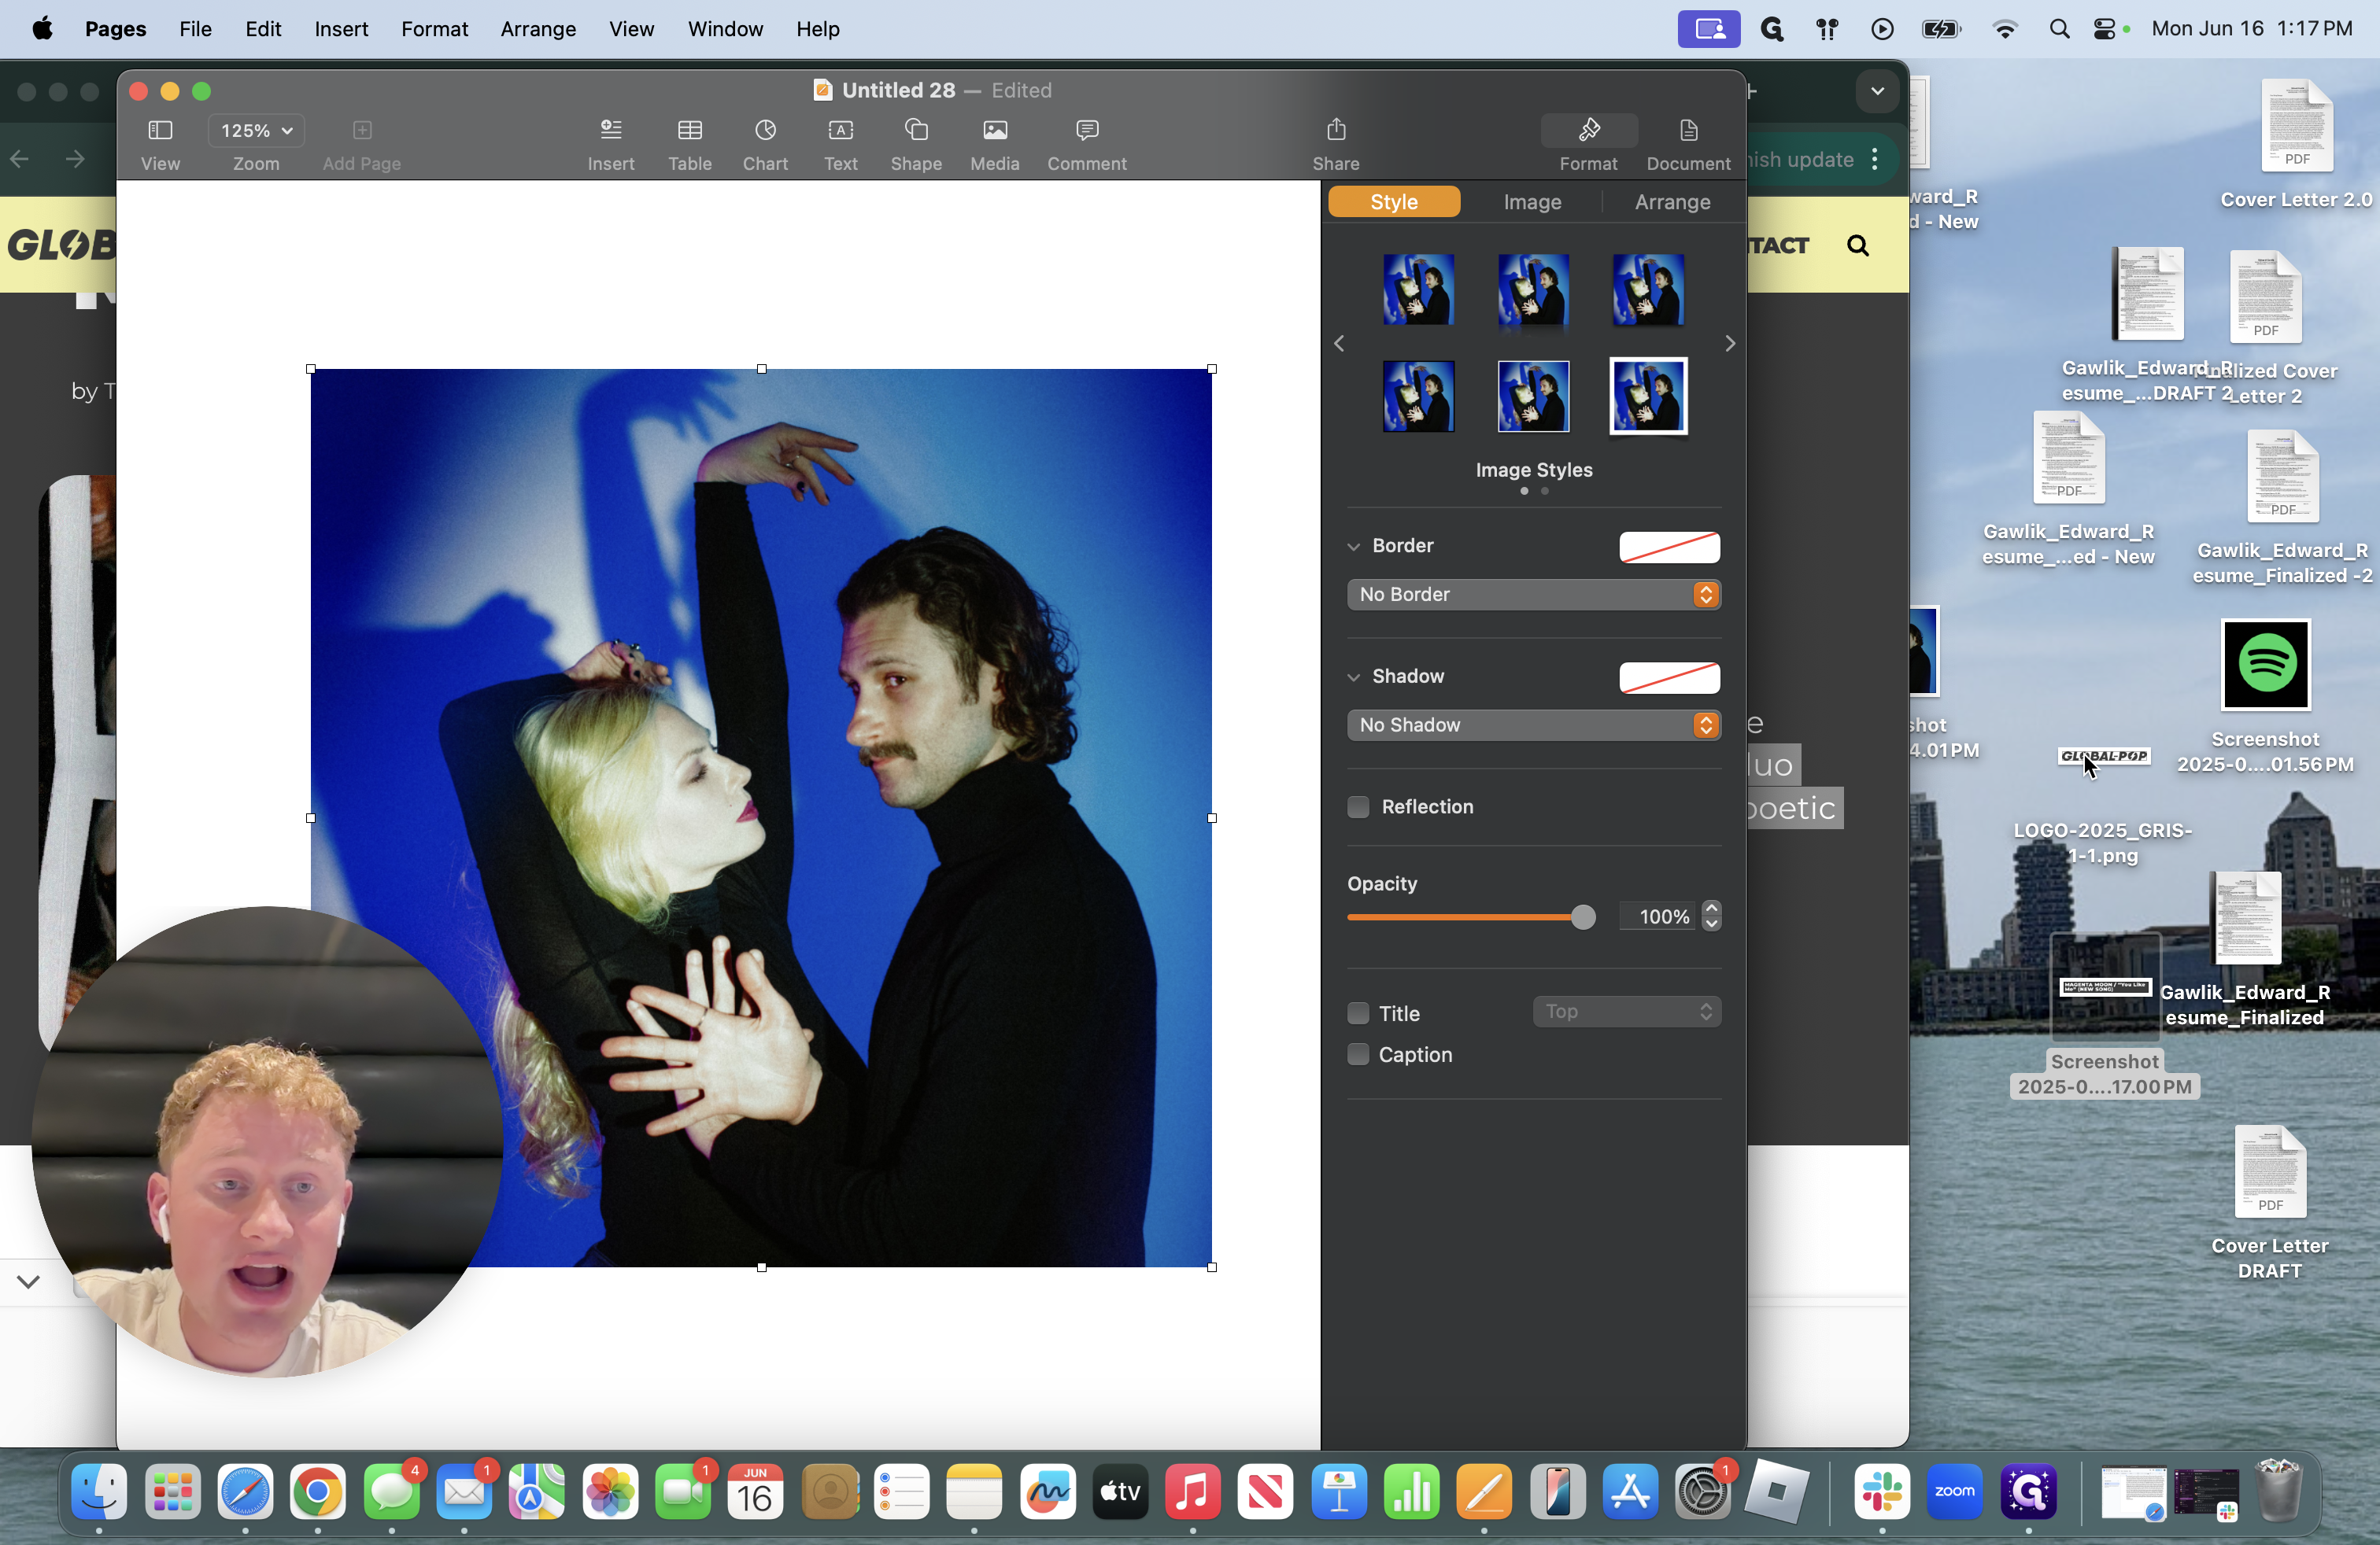Viewport: 2380px width, 1545px height.
Task: Collapse the Shadow section chevron
Action: [1353, 677]
